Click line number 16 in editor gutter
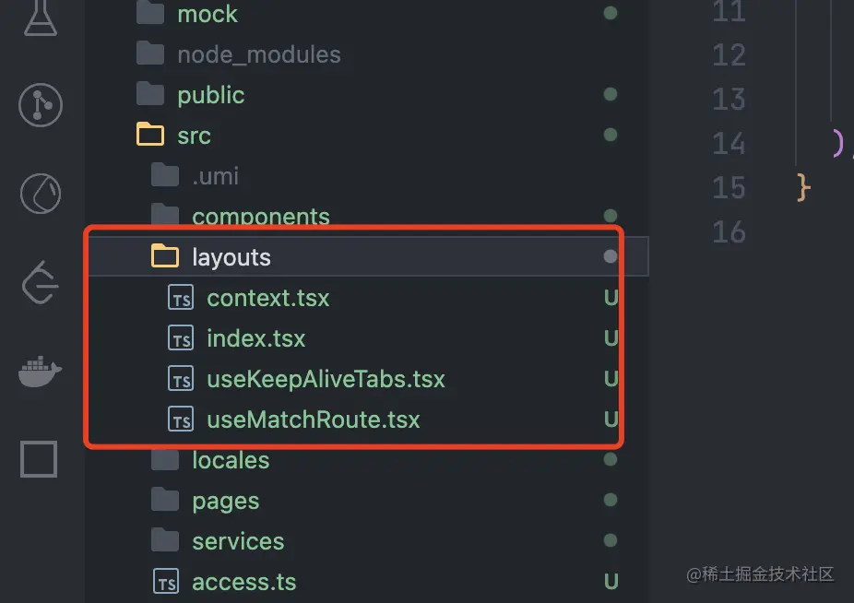 pos(729,232)
